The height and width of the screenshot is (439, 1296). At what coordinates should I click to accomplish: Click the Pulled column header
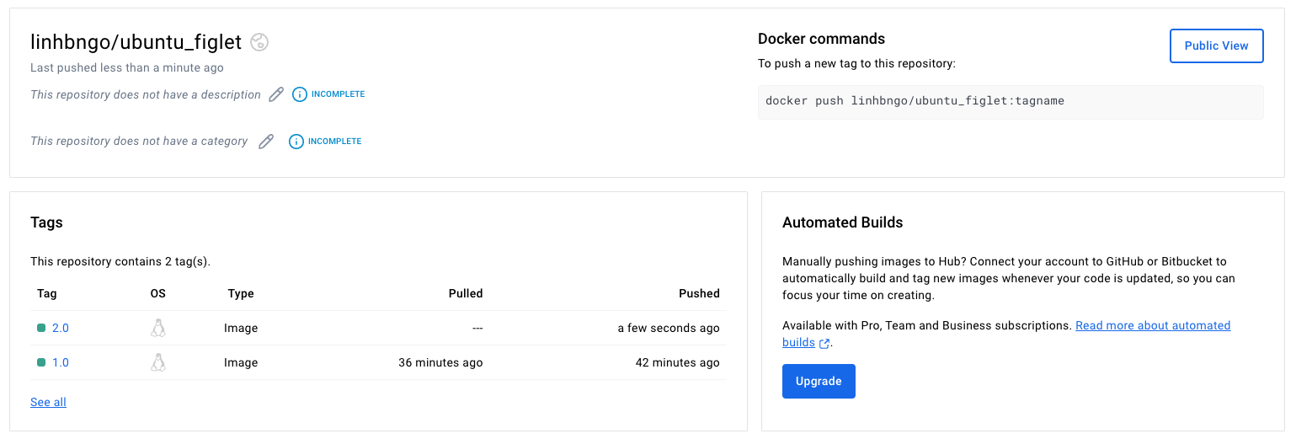pyautogui.click(x=466, y=293)
